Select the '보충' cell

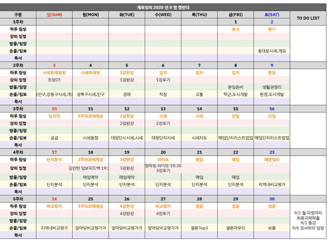click(x=272, y=228)
